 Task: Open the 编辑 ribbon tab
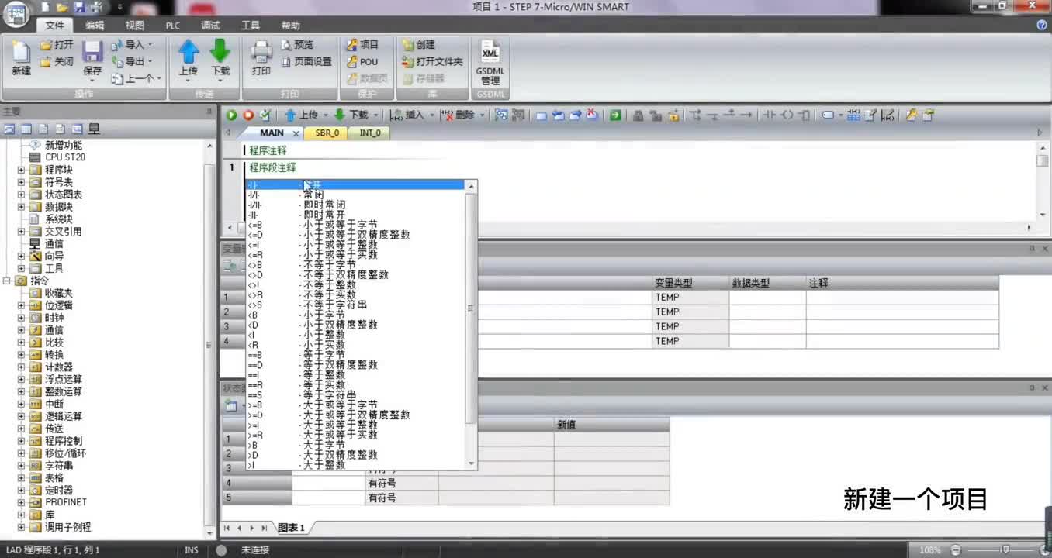[x=95, y=26]
